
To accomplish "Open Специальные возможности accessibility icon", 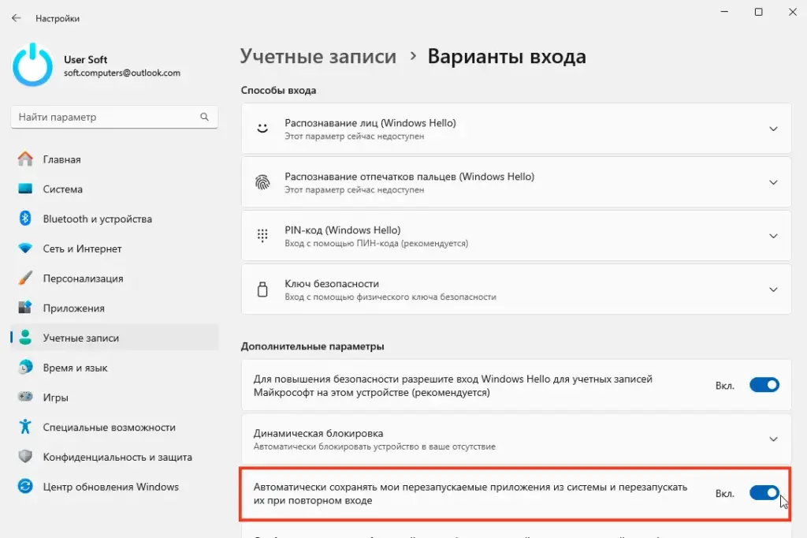I will (26, 427).
